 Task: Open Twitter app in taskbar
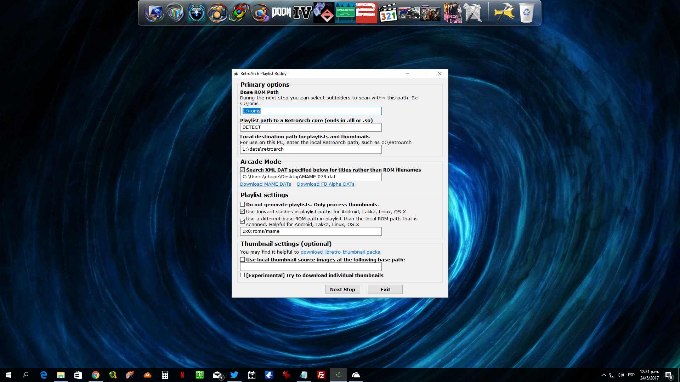[234, 375]
